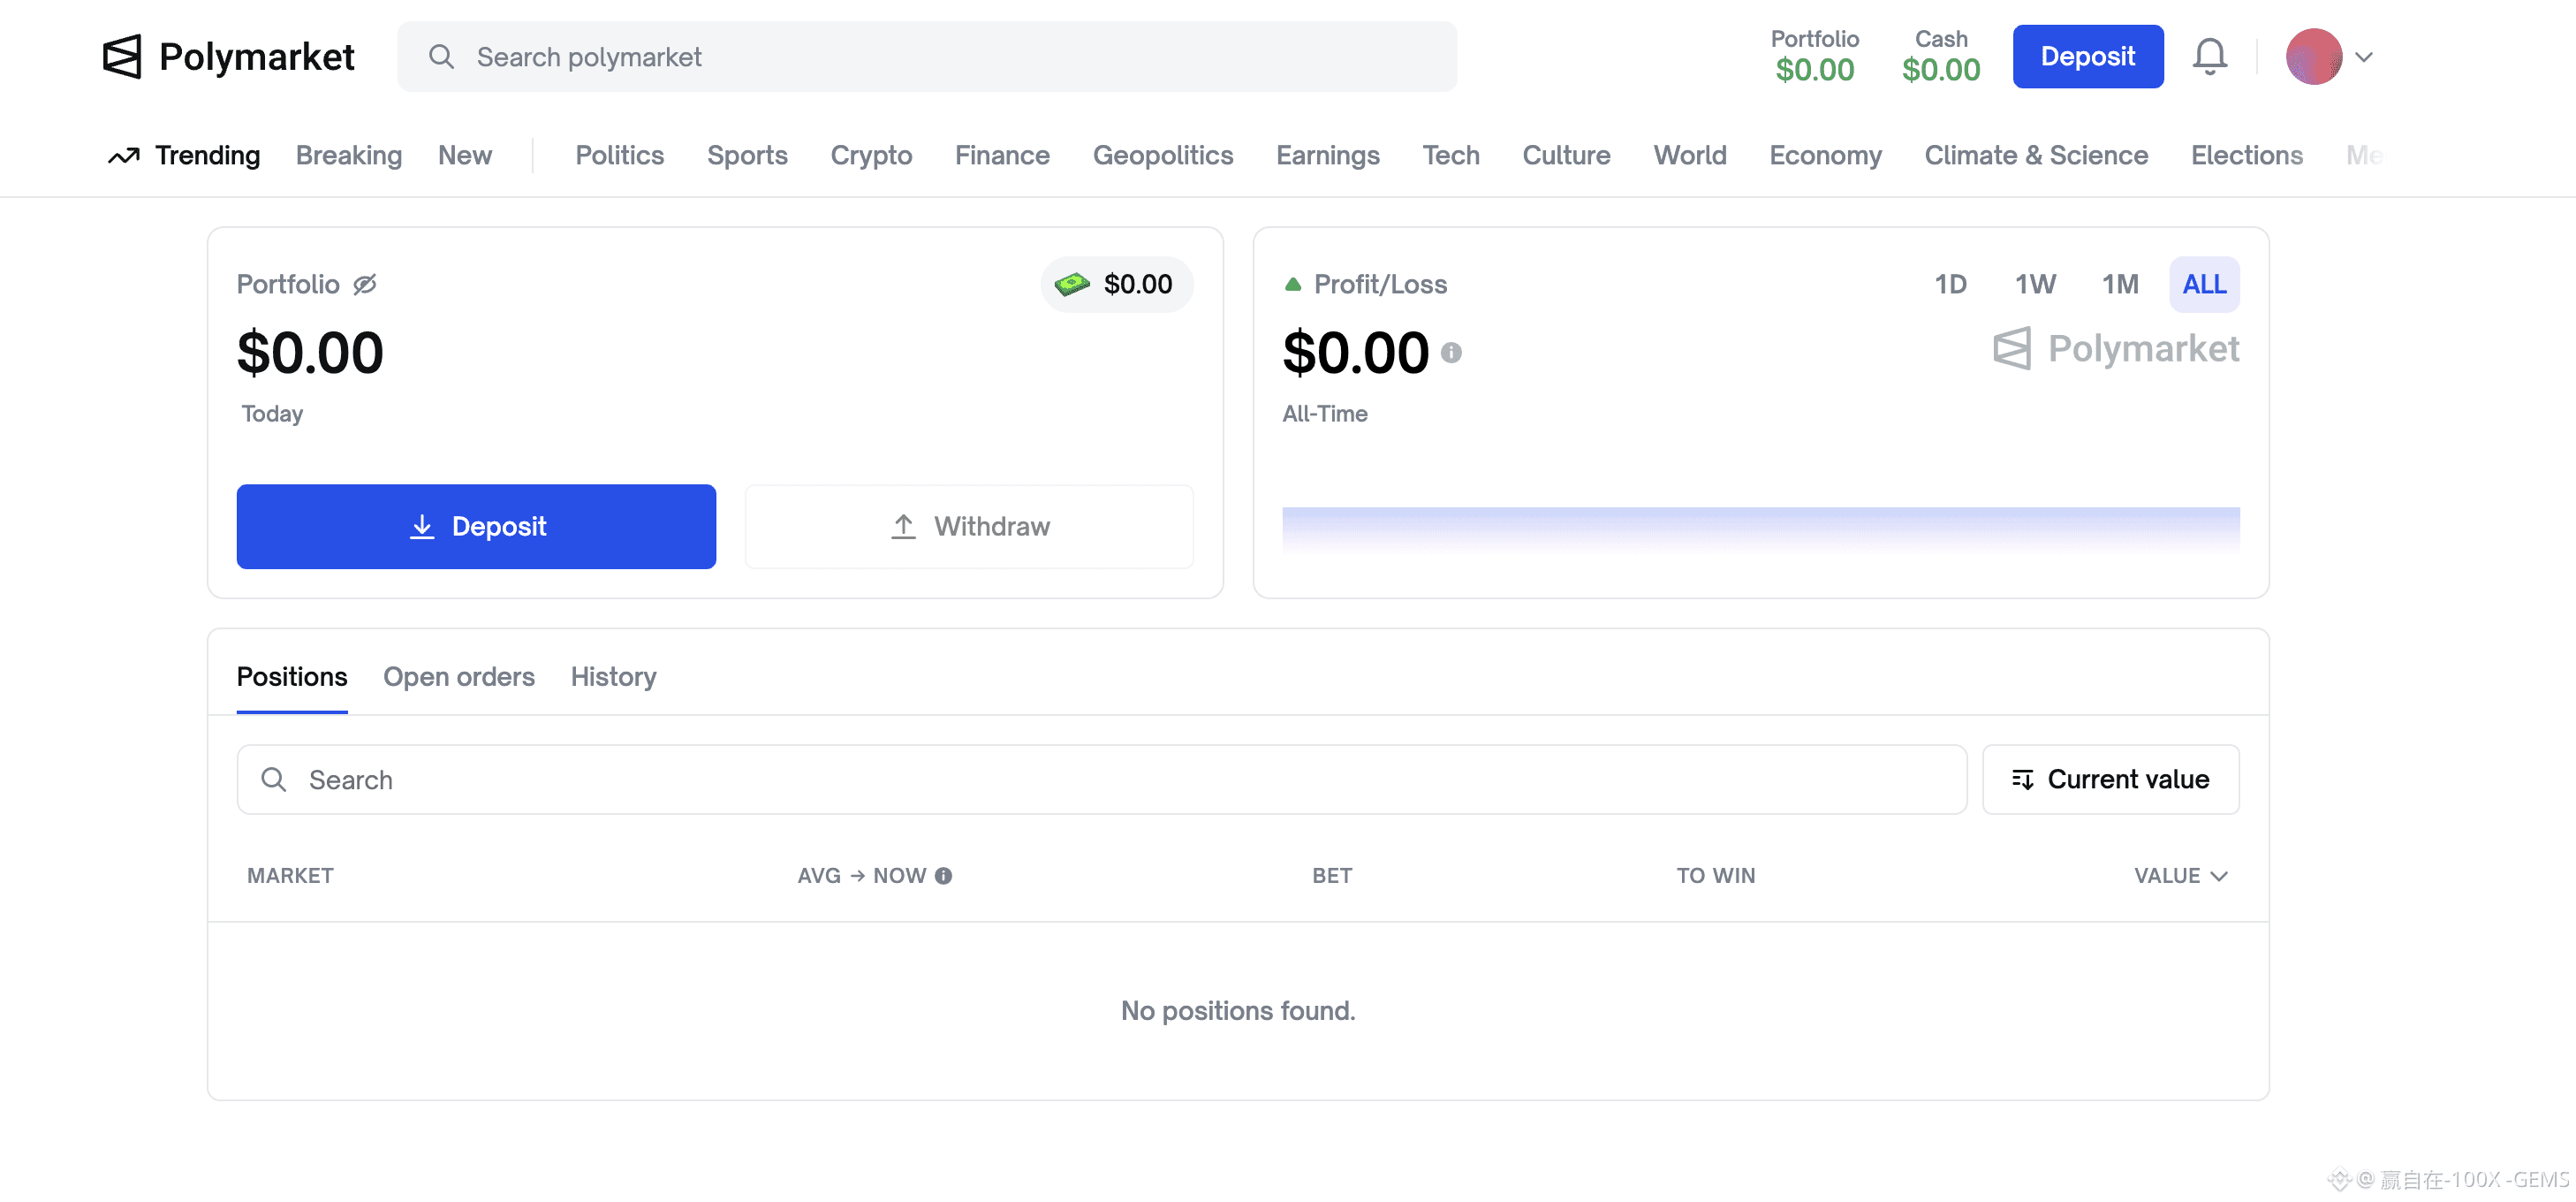Focus the Search polymarket field
This screenshot has height=1202, width=2576.
point(926,57)
